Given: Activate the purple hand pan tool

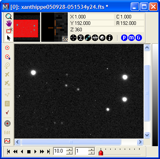Looking at the screenshot, I should tap(9, 23).
